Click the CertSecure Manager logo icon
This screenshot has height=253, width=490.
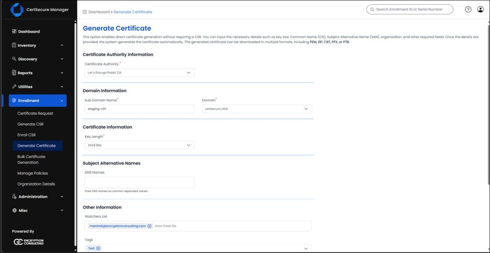[x=17, y=10]
